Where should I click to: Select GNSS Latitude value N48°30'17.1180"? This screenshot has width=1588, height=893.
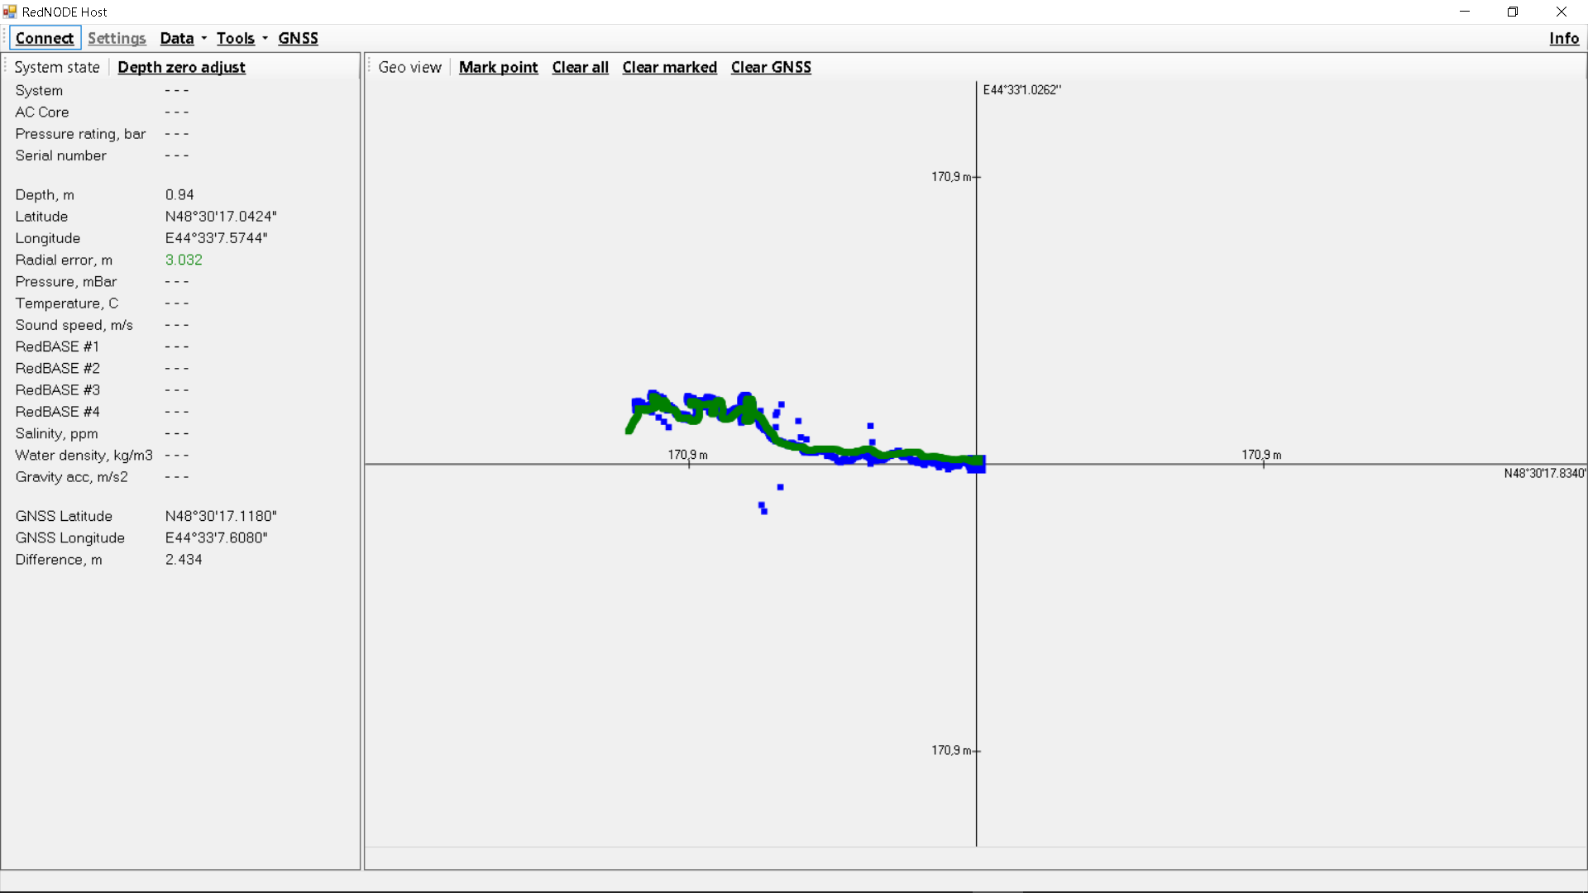pyautogui.click(x=221, y=516)
